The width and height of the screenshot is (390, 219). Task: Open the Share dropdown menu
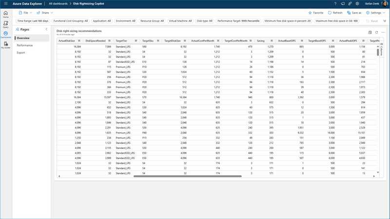(x=45, y=13)
